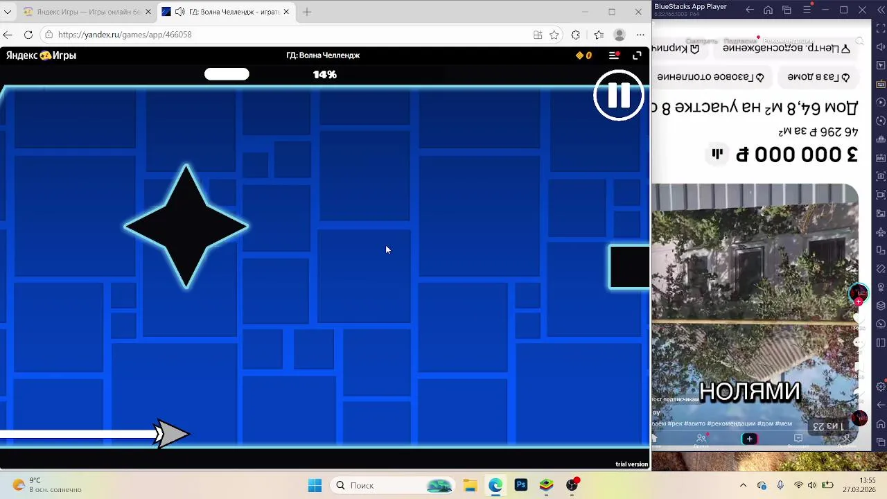Tap the #рекомендации hashtag
Screen dimensions: 887x499
[731, 423]
